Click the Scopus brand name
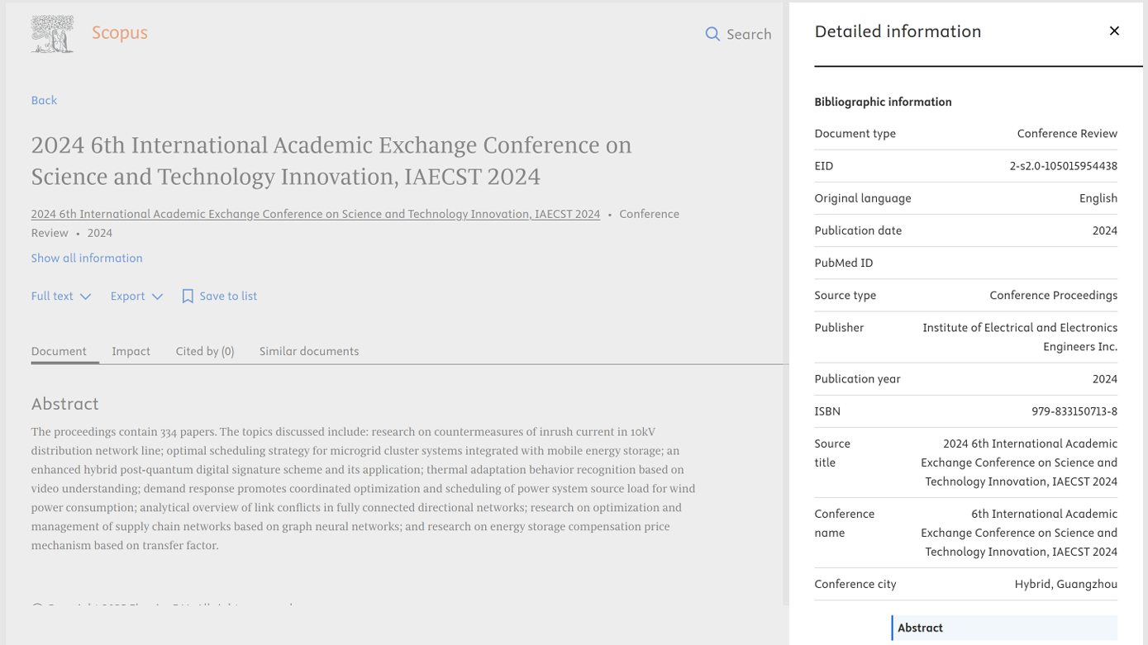 tap(120, 33)
